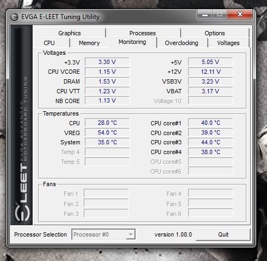Click the Quit button

pyautogui.click(x=223, y=234)
